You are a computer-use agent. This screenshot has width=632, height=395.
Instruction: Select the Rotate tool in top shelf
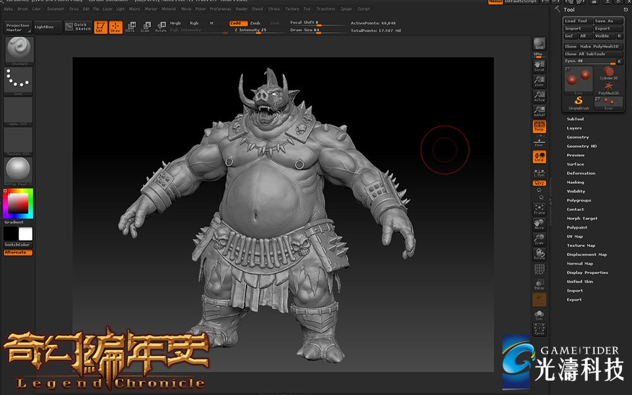pos(161,27)
